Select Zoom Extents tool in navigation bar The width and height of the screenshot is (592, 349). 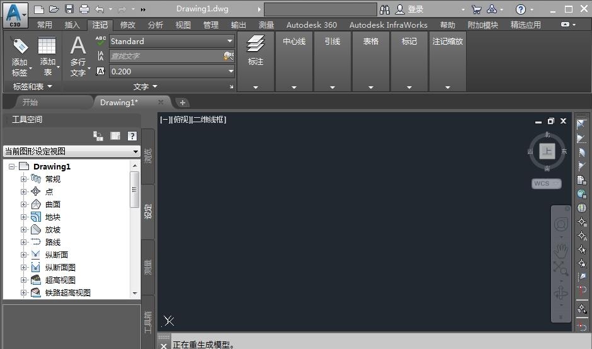(x=561, y=268)
